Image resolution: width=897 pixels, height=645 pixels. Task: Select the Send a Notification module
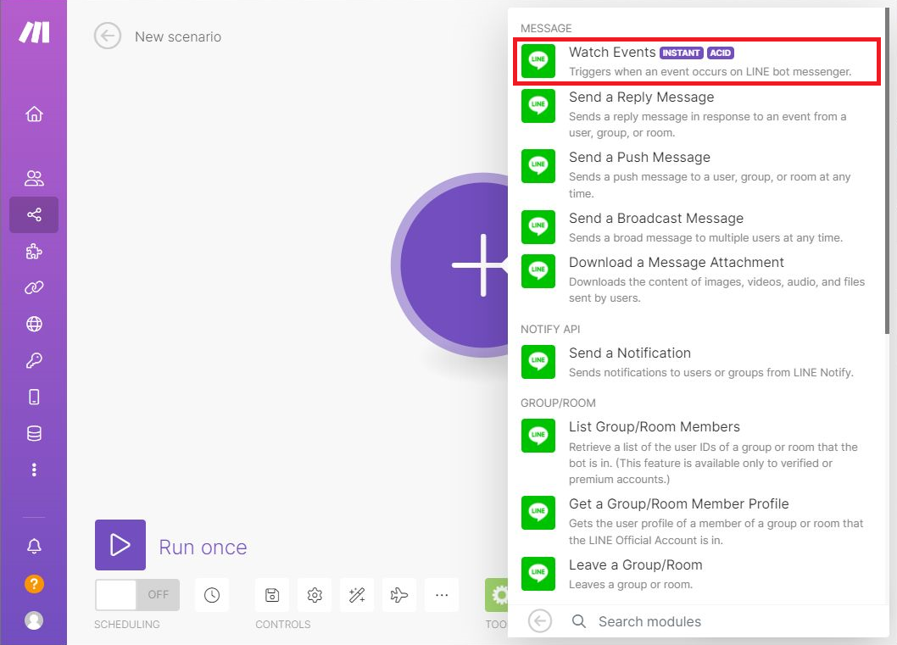(x=697, y=362)
